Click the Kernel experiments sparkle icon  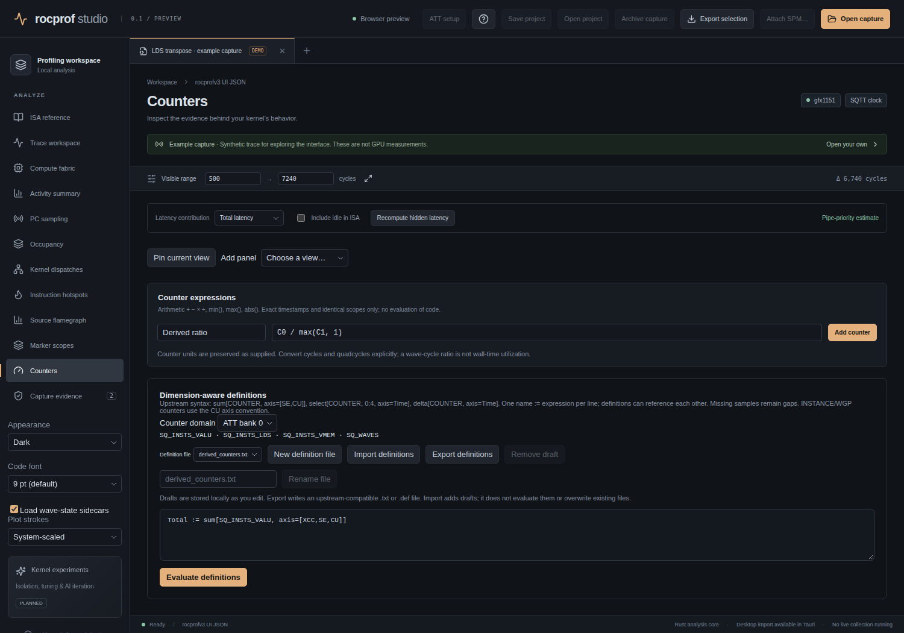pos(21,570)
